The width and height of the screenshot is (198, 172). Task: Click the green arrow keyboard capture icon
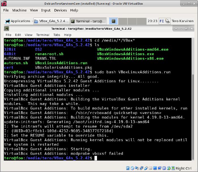173,168
